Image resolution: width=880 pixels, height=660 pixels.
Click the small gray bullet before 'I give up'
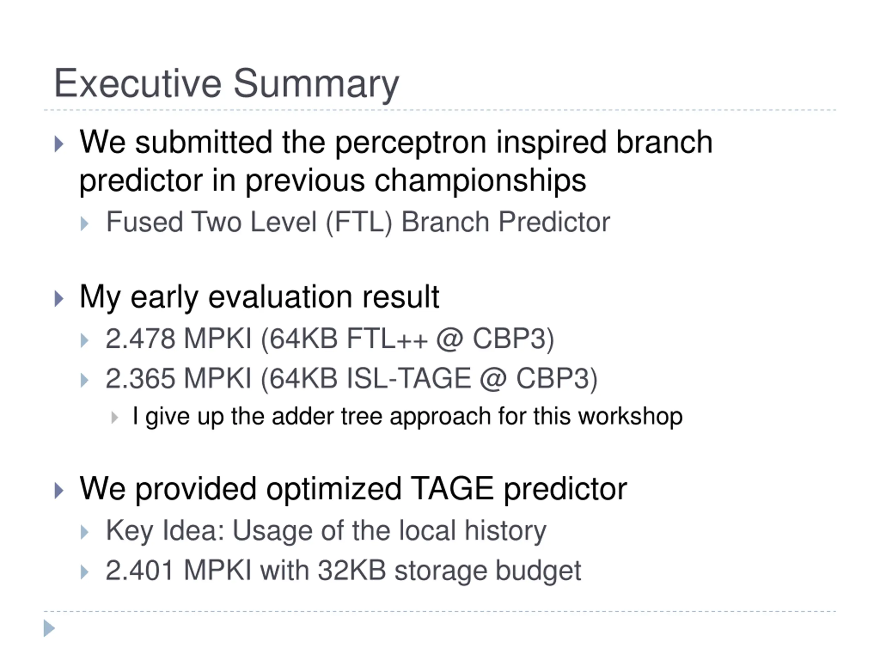pos(114,418)
